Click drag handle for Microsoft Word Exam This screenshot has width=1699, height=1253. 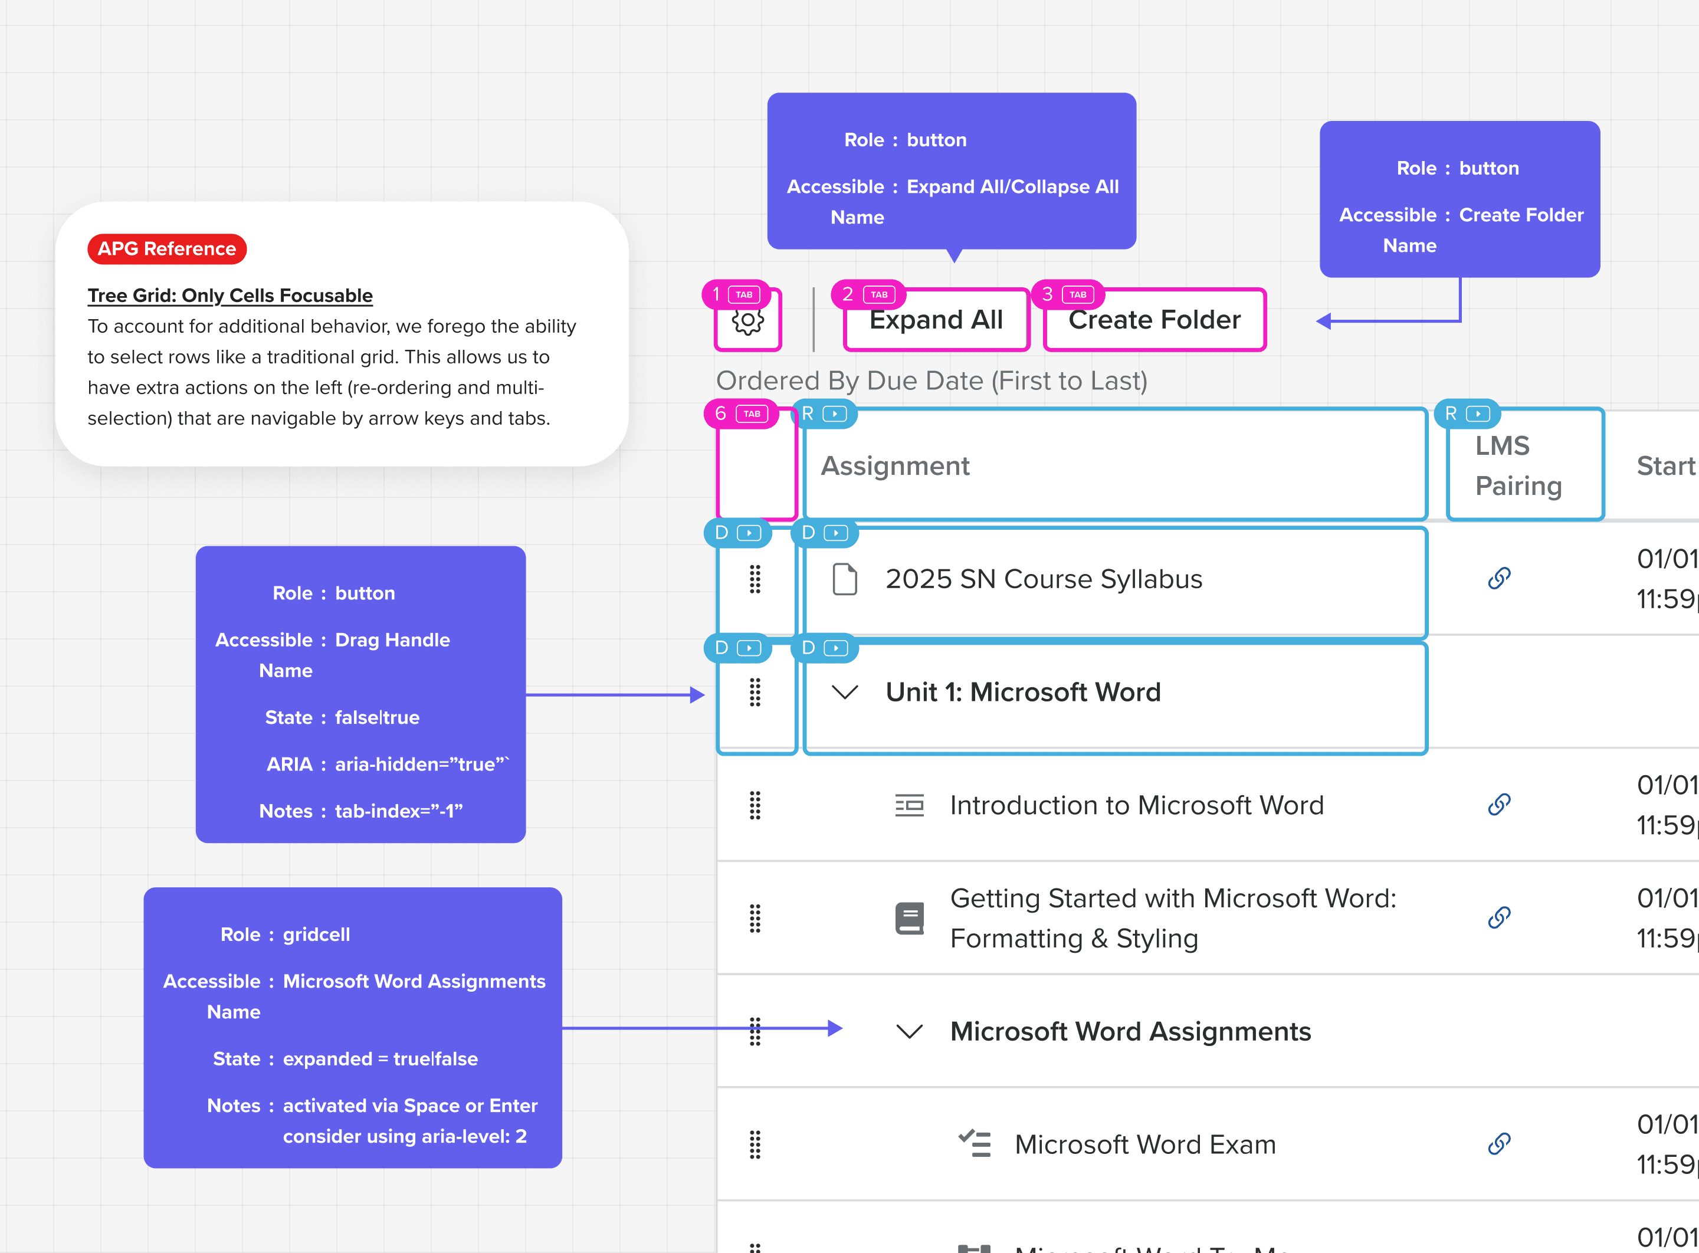click(x=755, y=1144)
